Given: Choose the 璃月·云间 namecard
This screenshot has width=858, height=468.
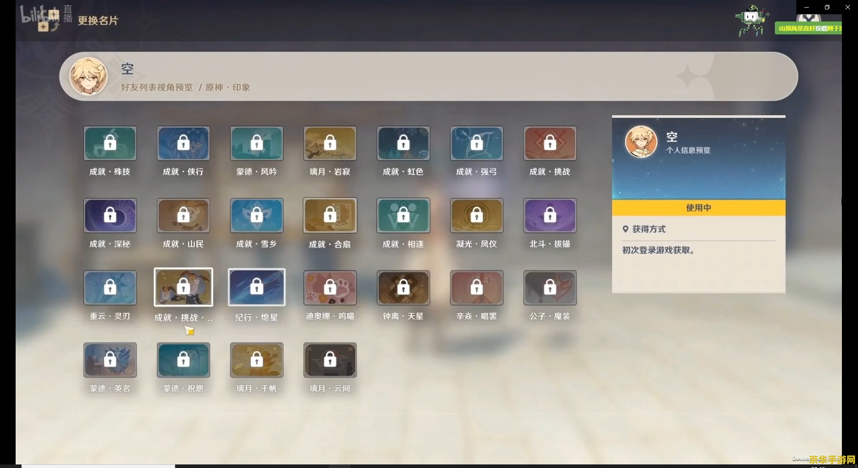Looking at the screenshot, I should 330,360.
